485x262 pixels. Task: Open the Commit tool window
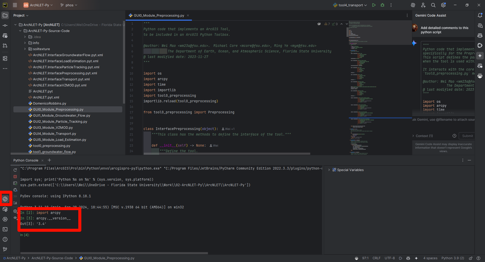click(5, 25)
